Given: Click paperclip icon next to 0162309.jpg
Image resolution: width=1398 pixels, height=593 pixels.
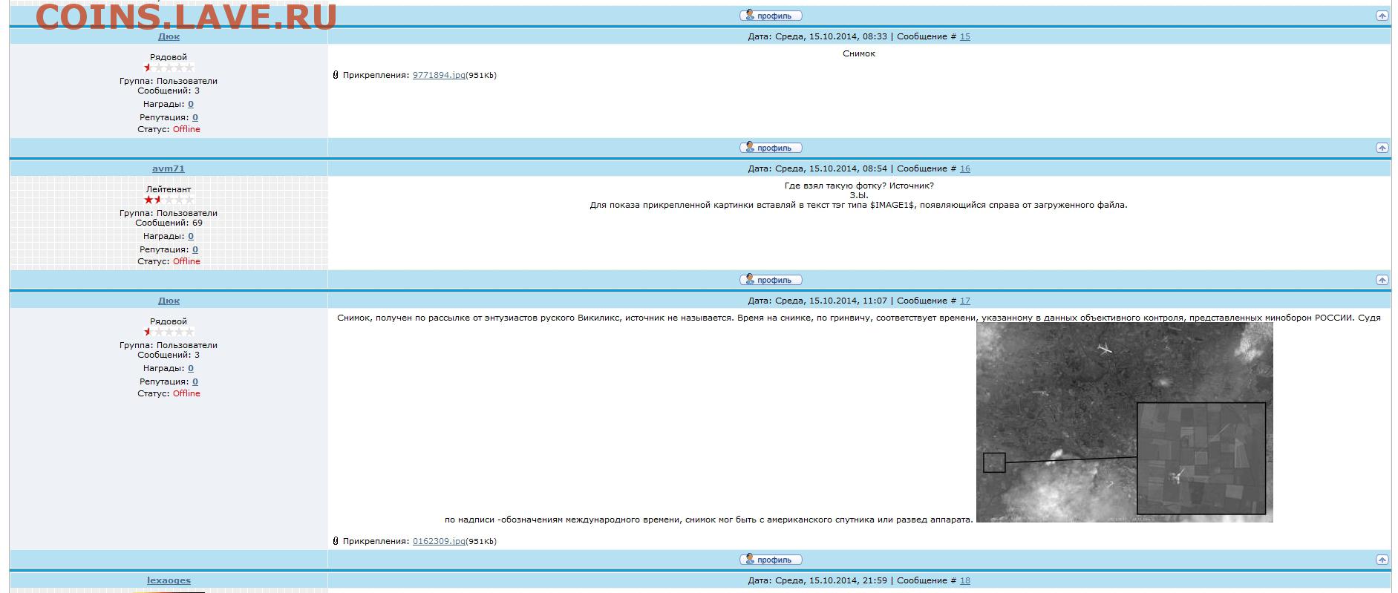Looking at the screenshot, I should click(x=336, y=541).
